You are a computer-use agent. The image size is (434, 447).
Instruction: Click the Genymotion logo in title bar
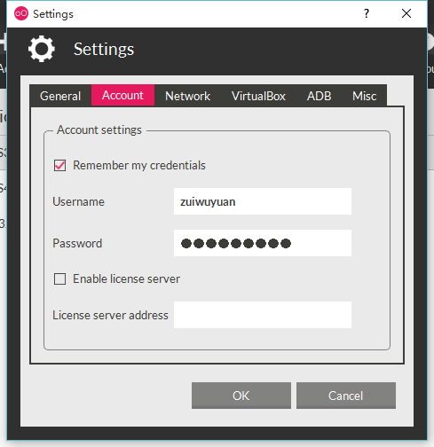click(x=21, y=13)
